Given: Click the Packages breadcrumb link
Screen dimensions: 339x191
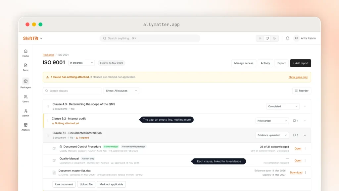Looking at the screenshot, I should pos(48,55).
